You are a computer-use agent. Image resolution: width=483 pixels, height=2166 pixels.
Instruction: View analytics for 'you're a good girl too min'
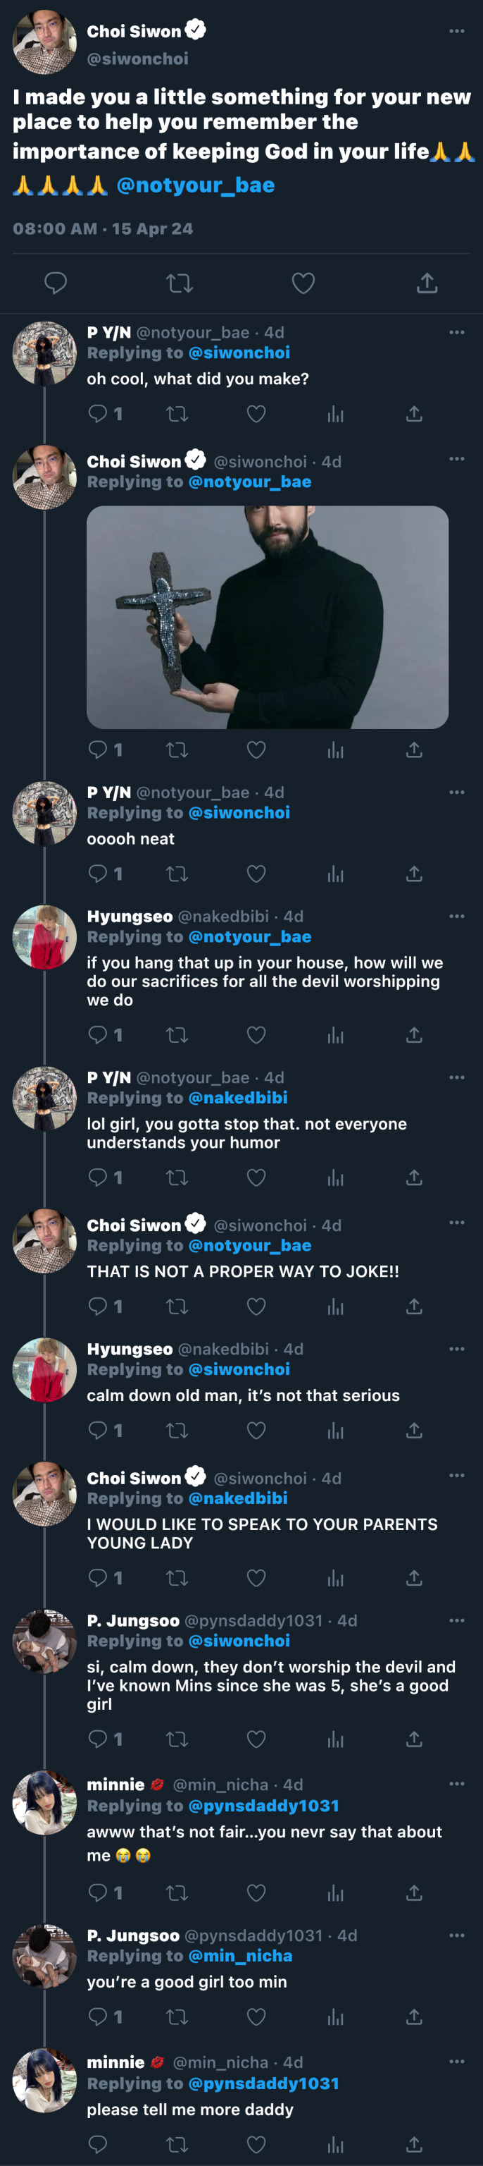pyautogui.click(x=336, y=2017)
